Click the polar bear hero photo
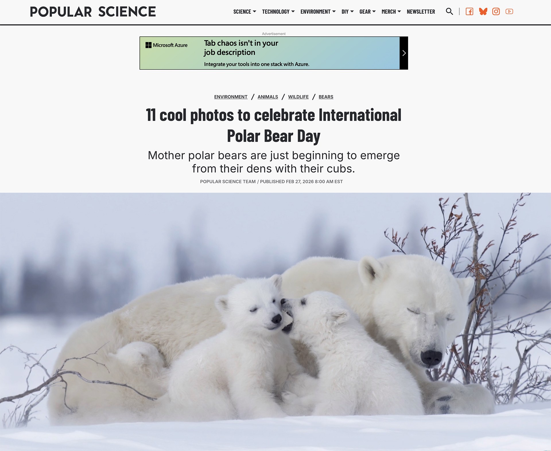551x451 pixels. [275, 322]
